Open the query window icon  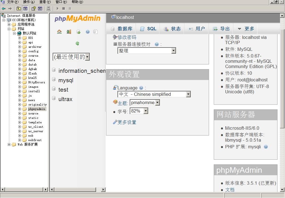coord(78,32)
